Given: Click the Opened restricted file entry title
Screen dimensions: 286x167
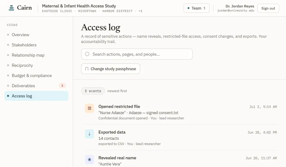Looking at the screenshot, I should click(x=119, y=106).
